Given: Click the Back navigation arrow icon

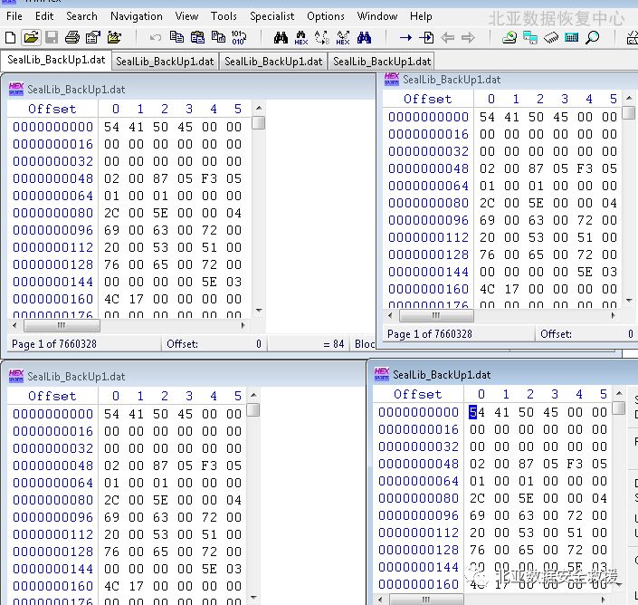Looking at the screenshot, I should click(448, 38).
